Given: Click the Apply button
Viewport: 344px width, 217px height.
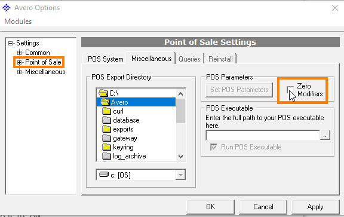Looking at the screenshot, I should 315,207.
